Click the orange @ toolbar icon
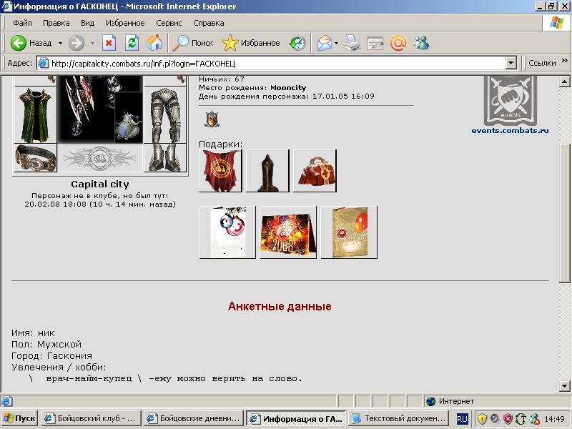Viewport: 572px width, 429px height. [x=398, y=43]
